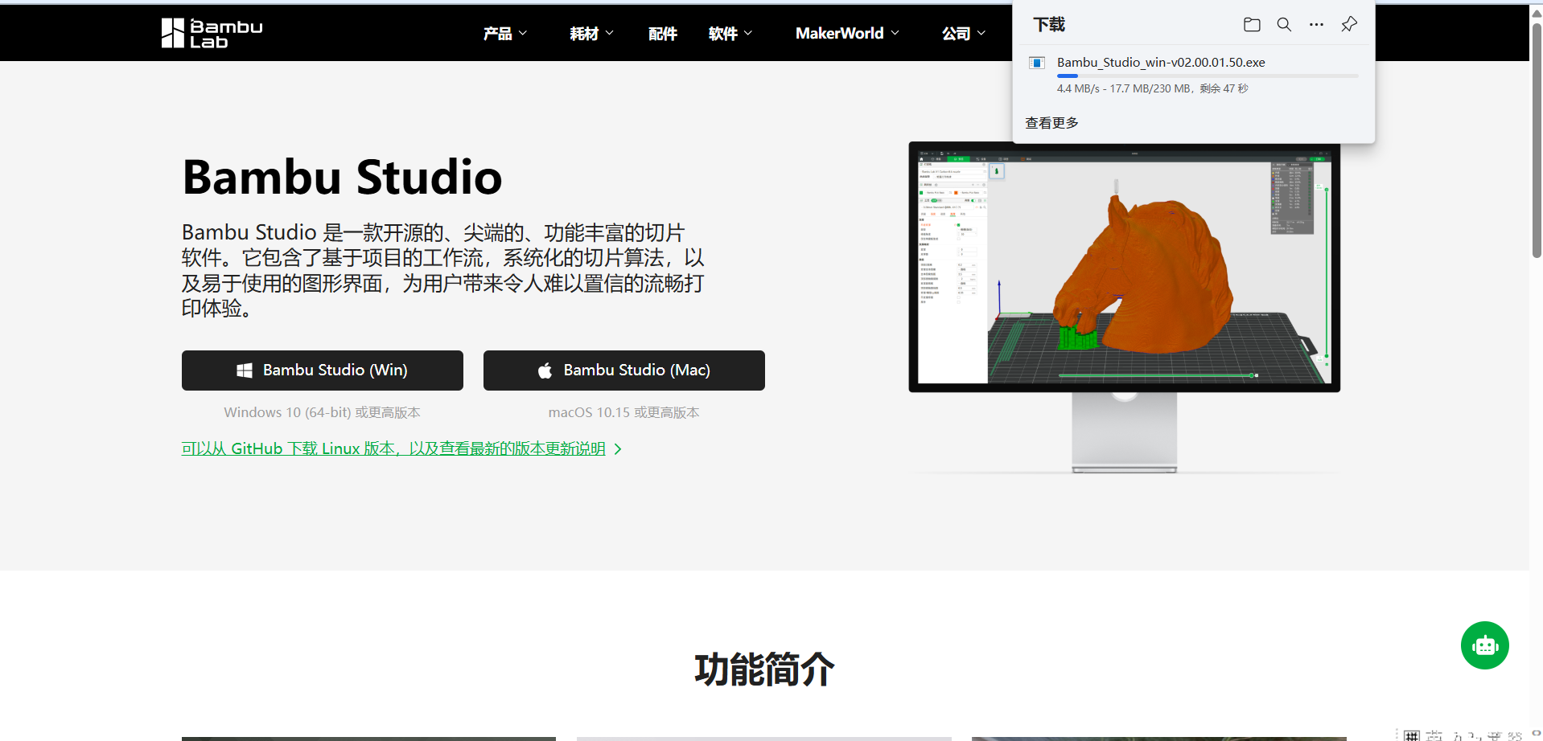Click Apple logo on Bambu Studio (Mac) button
Viewport: 1543px width, 741px height.
pyautogui.click(x=545, y=370)
